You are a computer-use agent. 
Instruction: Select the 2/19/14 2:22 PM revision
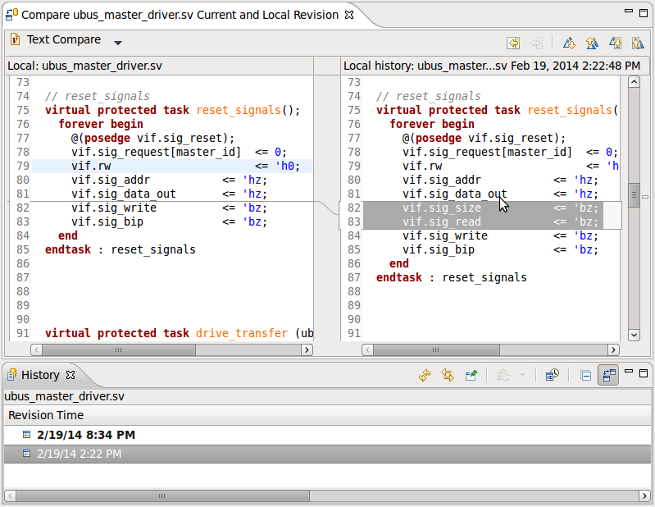(x=79, y=454)
